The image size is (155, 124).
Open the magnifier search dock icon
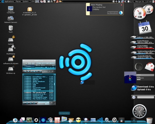pos(107,120)
